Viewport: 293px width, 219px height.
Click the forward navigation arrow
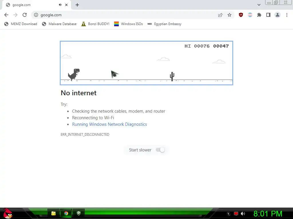coord(15,15)
